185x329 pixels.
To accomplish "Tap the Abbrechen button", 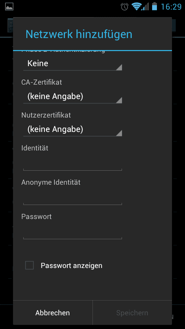I will tap(53, 313).
